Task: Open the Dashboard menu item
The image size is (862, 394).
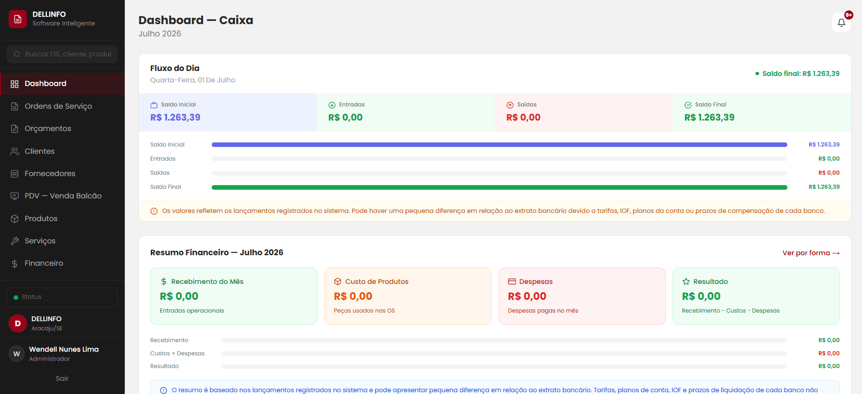Action: [x=62, y=84]
